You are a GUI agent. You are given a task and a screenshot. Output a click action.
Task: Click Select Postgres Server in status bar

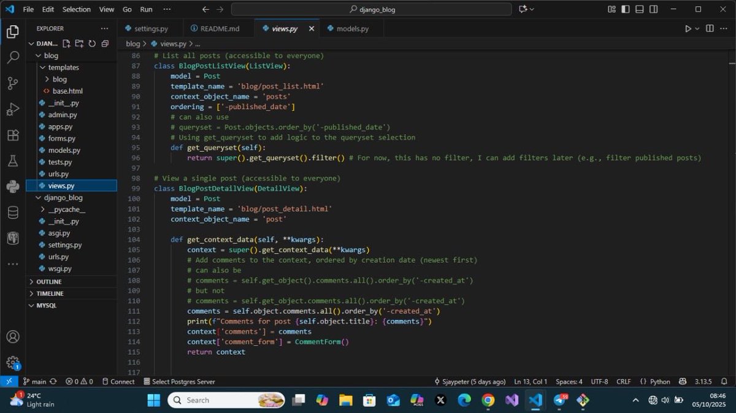(179, 381)
